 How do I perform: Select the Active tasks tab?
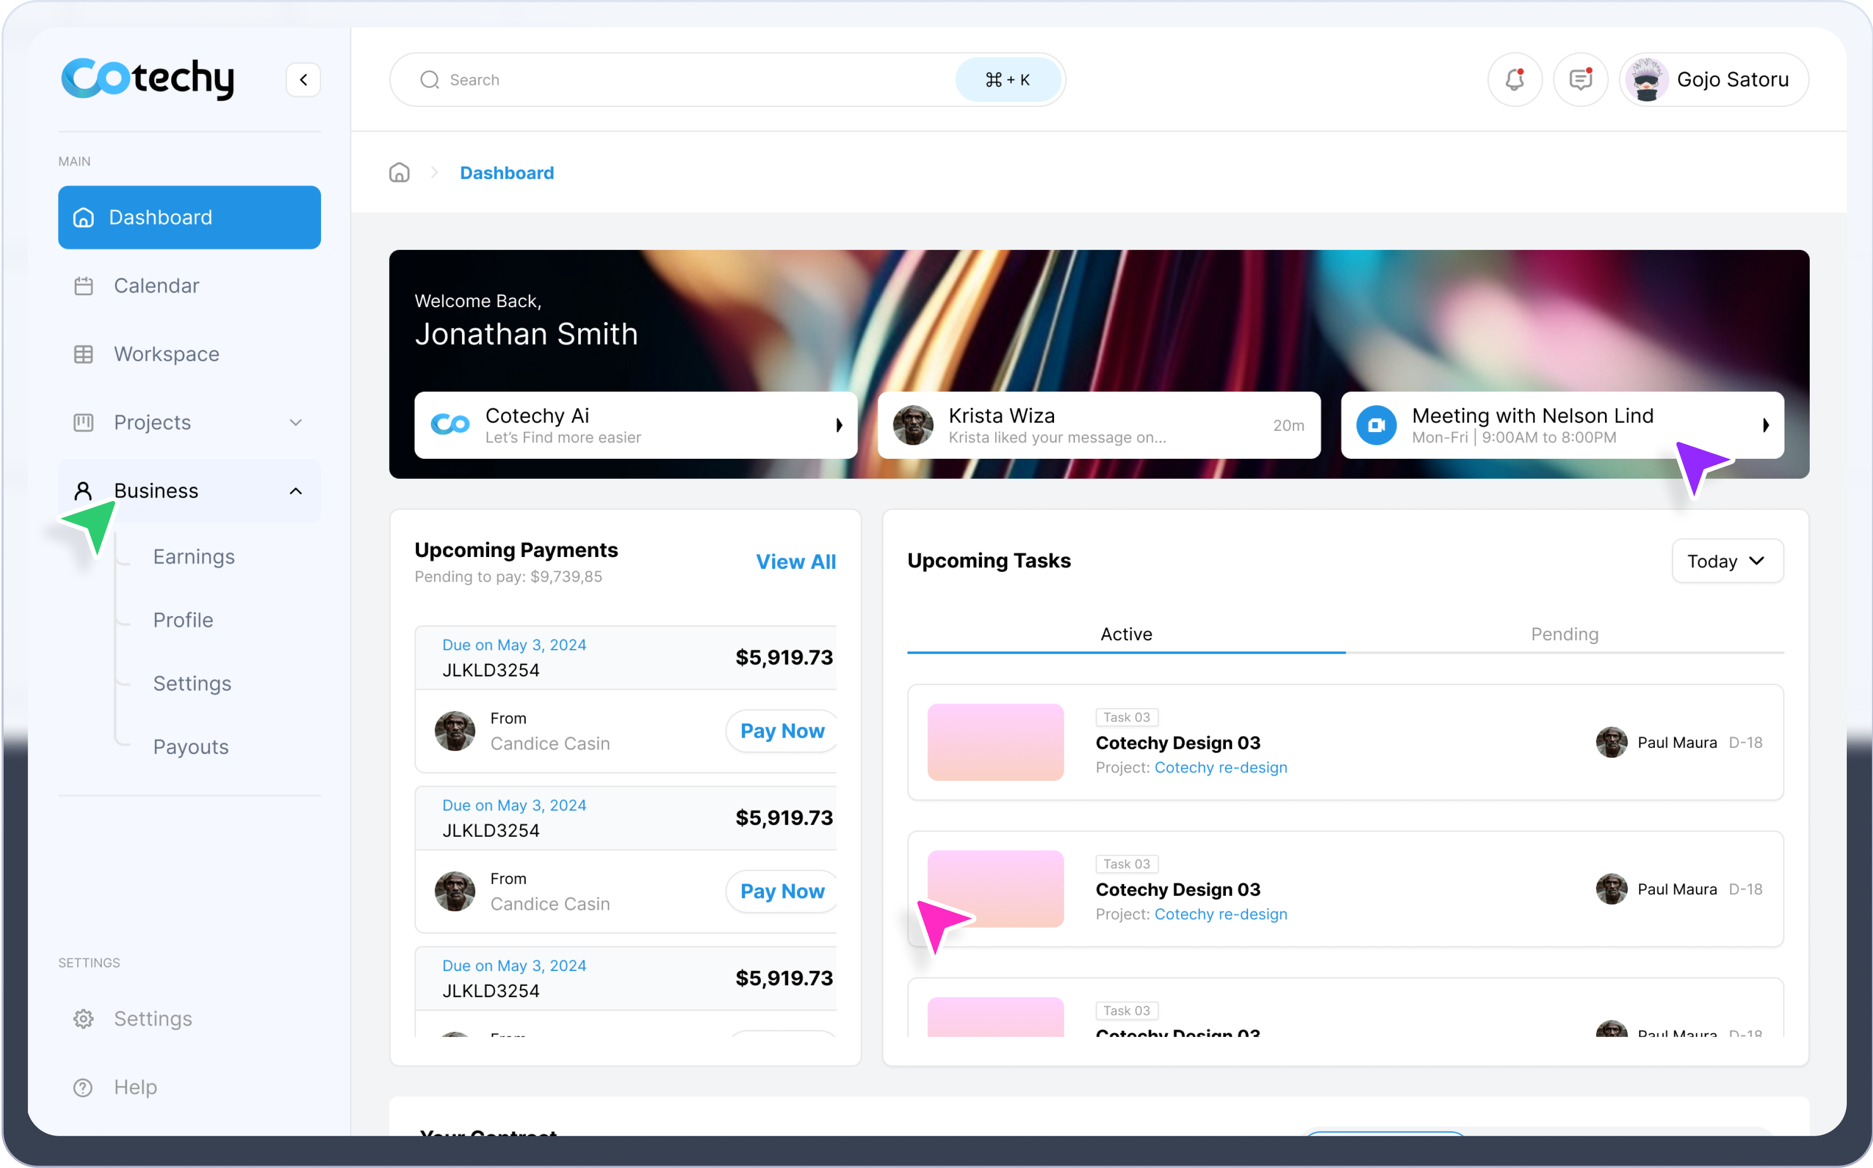[1126, 634]
